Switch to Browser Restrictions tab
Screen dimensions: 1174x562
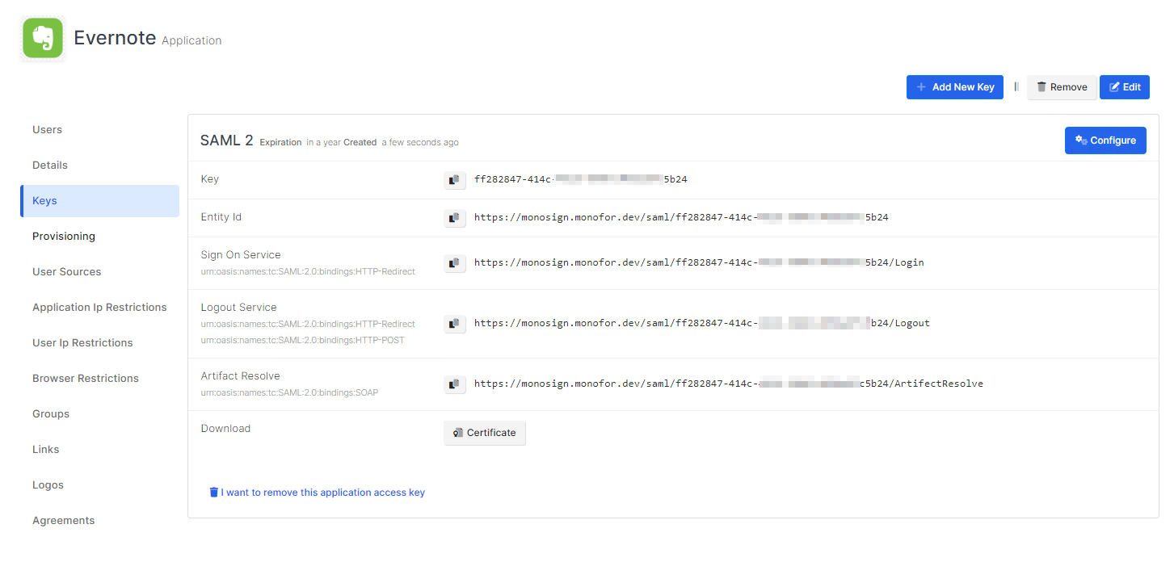(86, 379)
